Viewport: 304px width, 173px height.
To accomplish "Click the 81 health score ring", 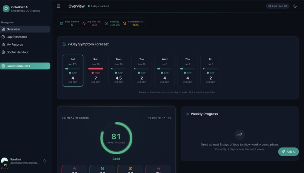I will click(x=116, y=138).
